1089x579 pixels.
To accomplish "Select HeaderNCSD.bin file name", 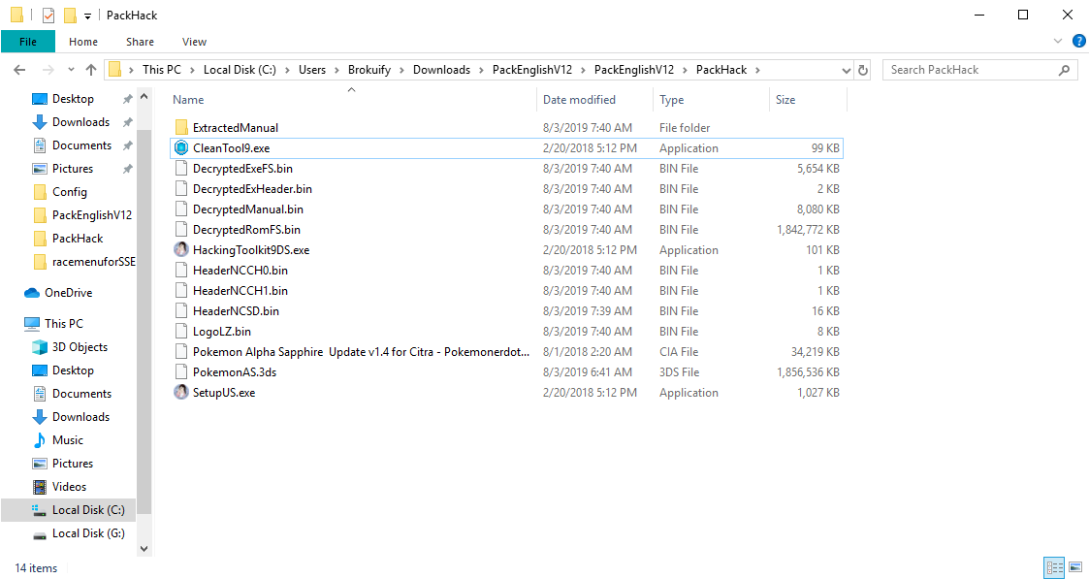I will [x=237, y=311].
